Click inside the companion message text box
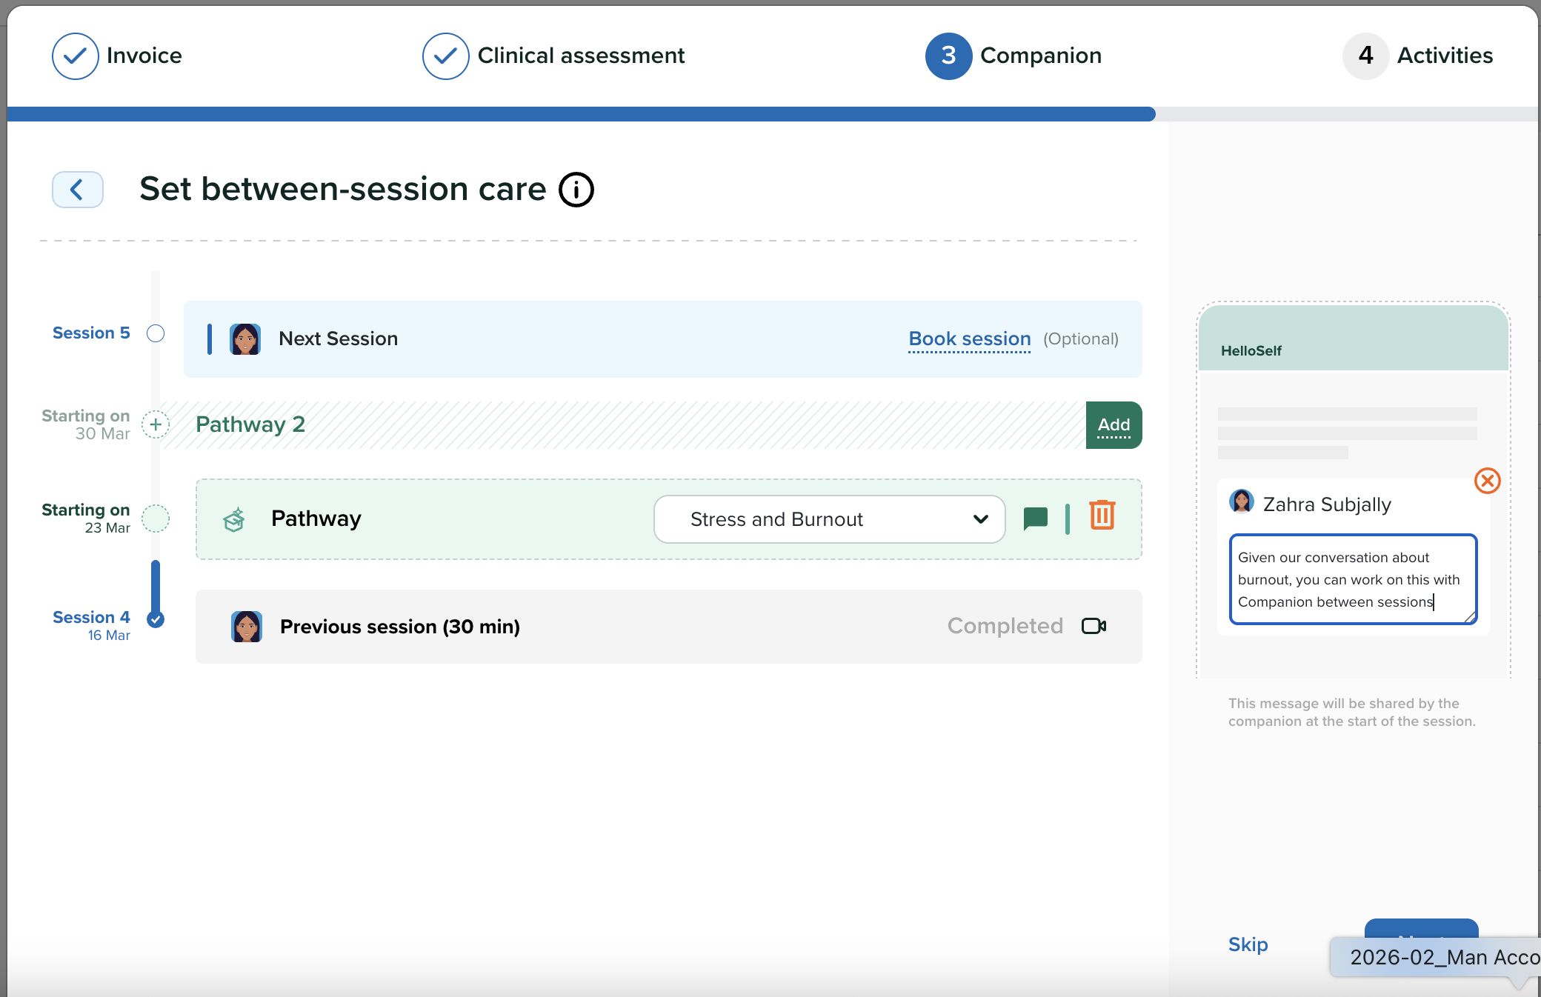Viewport: 1541px width, 997px height. click(1352, 579)
